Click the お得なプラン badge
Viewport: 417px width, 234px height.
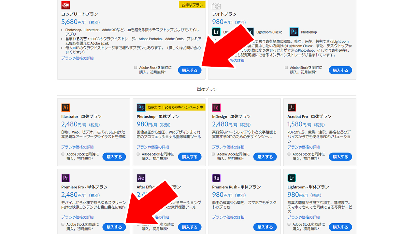pos(192,5)
